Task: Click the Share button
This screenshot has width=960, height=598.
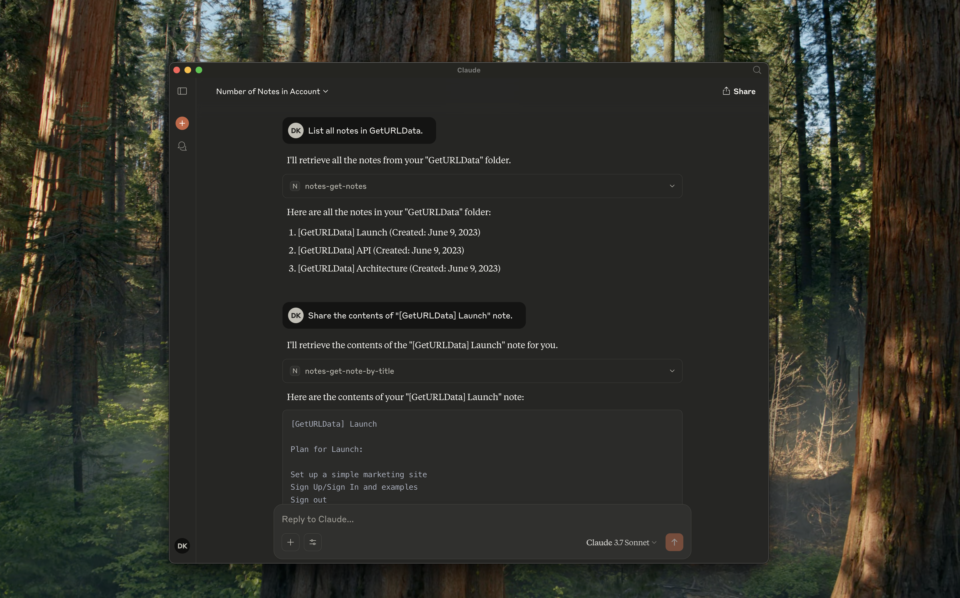Action: 739,91
